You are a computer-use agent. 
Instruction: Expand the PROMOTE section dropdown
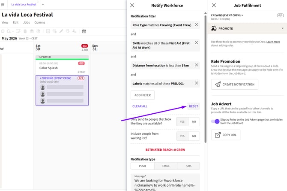[283, 28]
